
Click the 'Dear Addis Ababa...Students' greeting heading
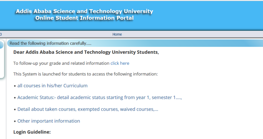tap(86, 52)
